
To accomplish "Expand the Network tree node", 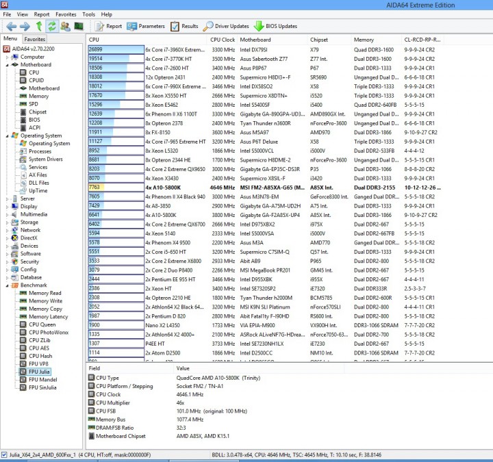I will [x=7, y=230].
